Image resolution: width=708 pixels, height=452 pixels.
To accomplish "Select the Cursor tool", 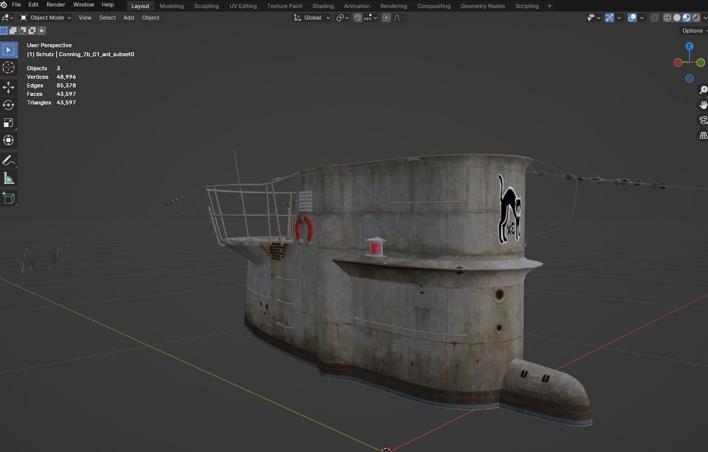I will pyautogui.click(x=8, y=68).
